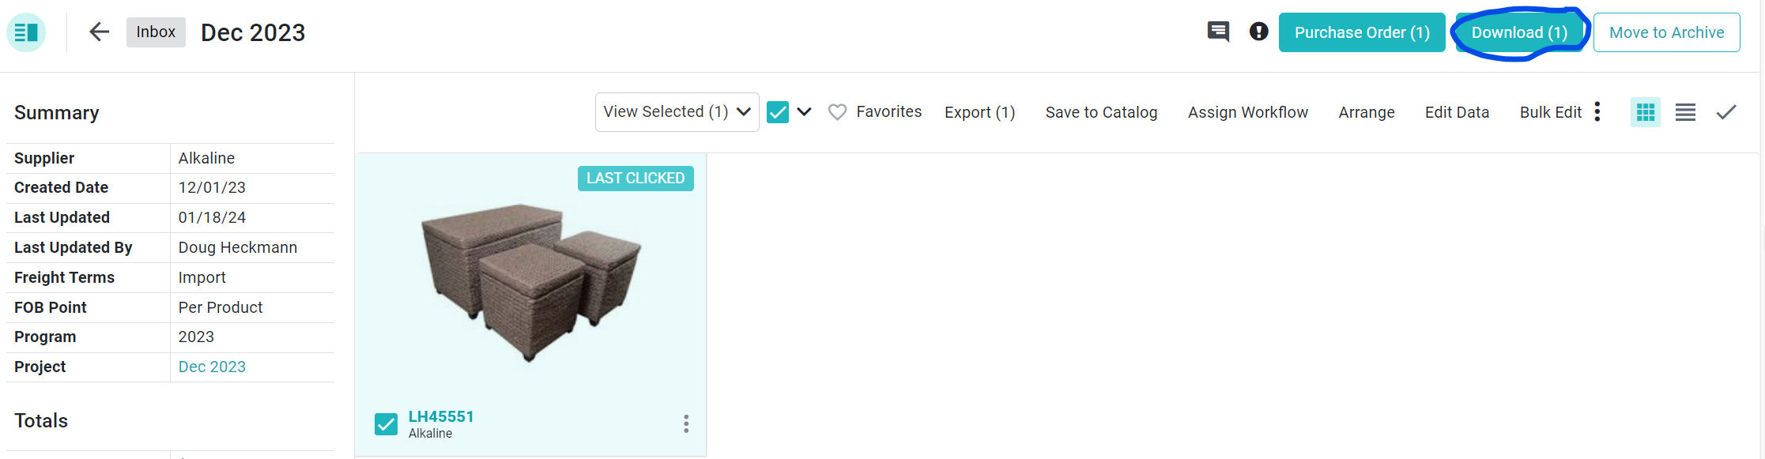Click the Download (1) button

tap(1518, 32)
